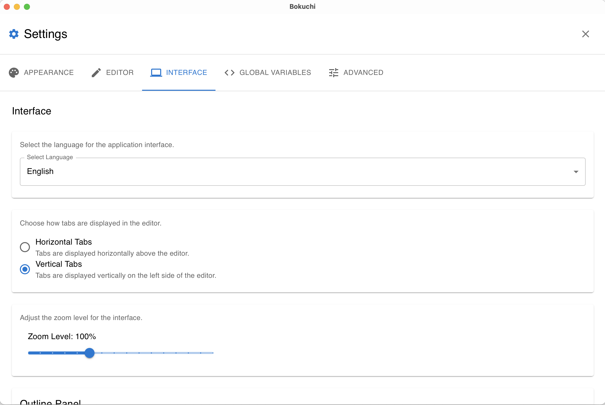Click the dropdown arrow inside the language selector

(x=576, y=171)
